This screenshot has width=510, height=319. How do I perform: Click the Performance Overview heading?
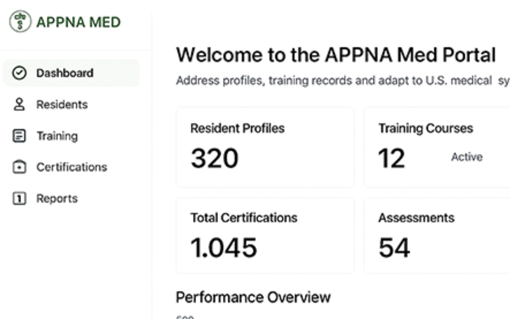pyautogui.click(x=253, y=297)
